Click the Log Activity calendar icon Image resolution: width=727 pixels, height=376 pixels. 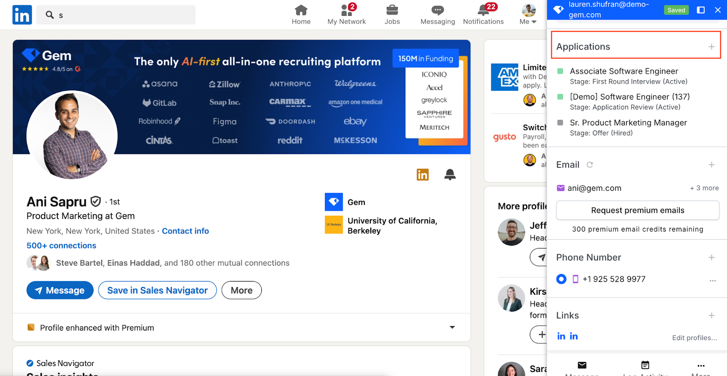click(x=645, y=365)
